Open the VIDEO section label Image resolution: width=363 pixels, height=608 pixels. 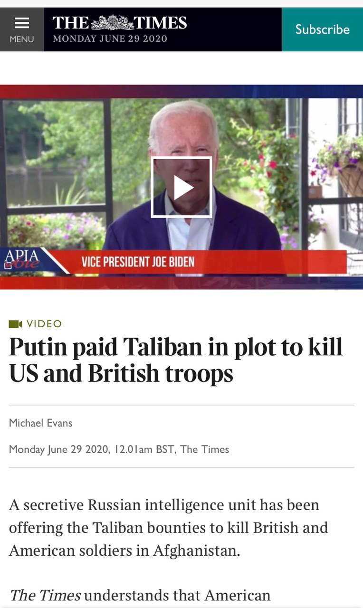coord(44,324)
